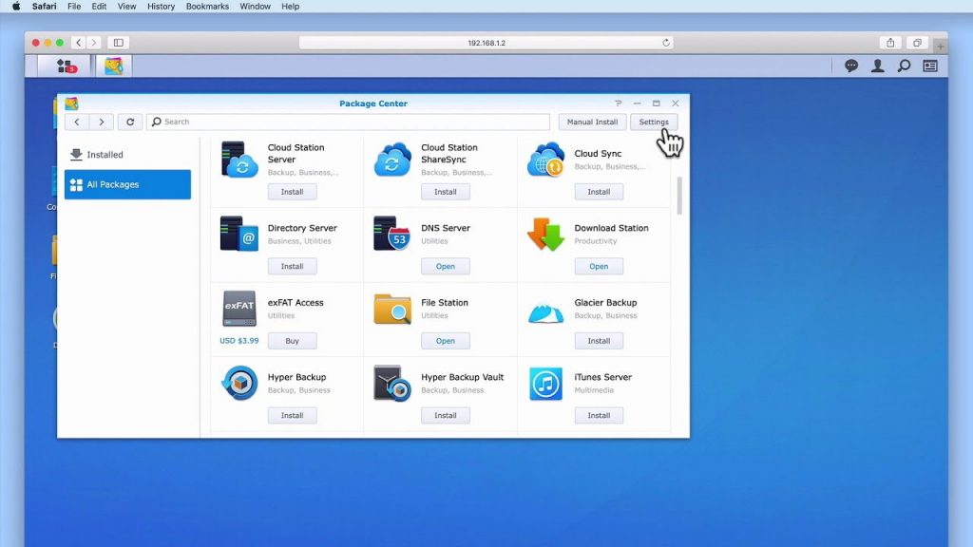Open the Window menu
The width and height of the screenshot is (973, 547).
point(255,7)
